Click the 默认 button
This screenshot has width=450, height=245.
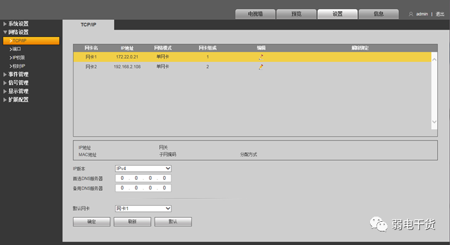[173, 222]
